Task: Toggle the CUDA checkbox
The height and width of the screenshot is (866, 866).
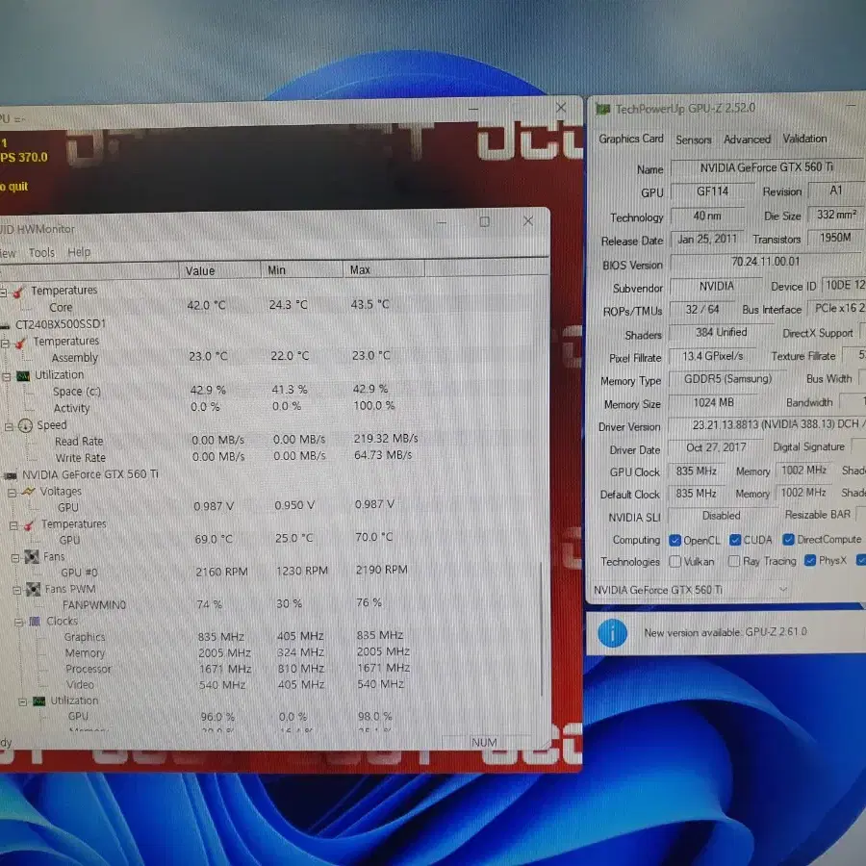Action: pyautogui.click(x=735, y=540)
